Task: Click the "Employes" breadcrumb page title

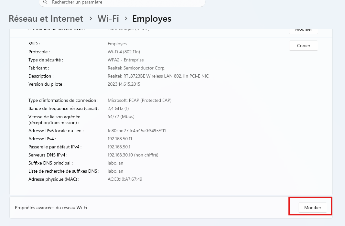Action: point(152,19)
